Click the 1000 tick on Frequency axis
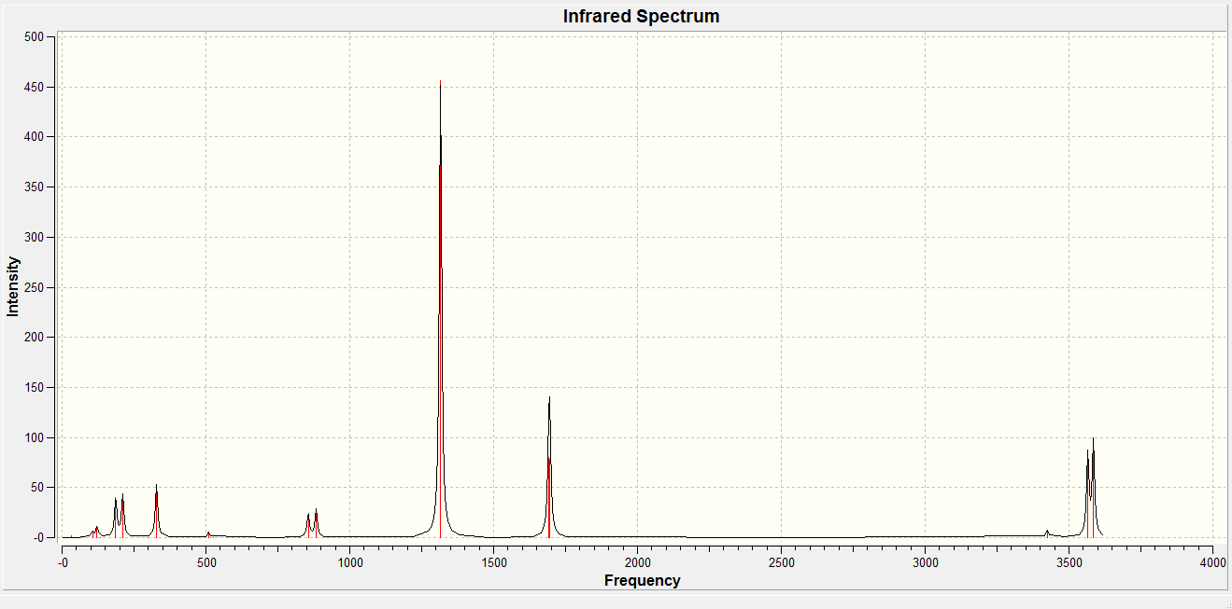Image resolution: width=1232 pixels, height=609 pixels. click(x=349, y=562)
